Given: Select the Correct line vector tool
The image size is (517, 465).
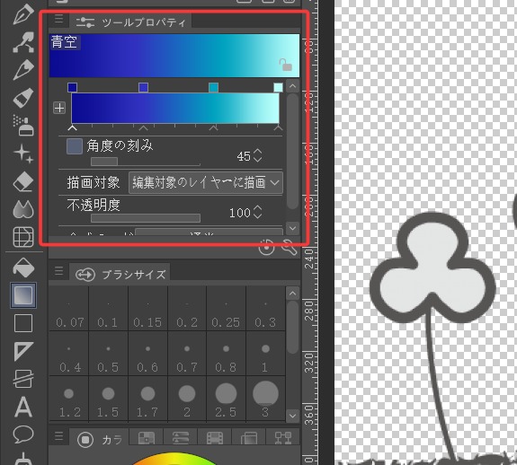Looking at the screenshot, I should [x=23, y=42].
